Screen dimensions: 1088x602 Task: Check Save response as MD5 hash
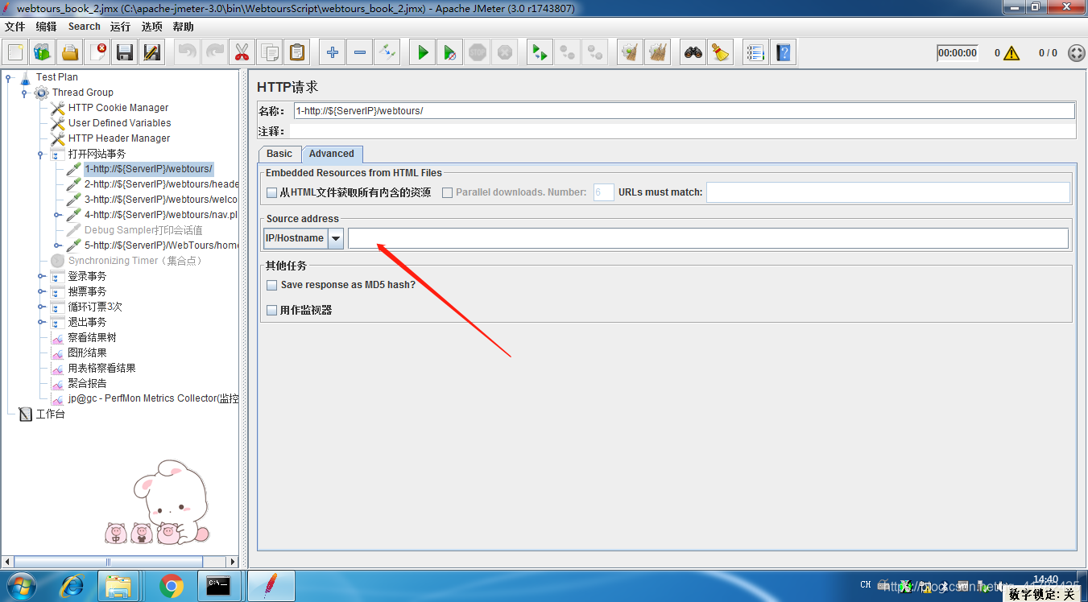click(x=271, y=285)
